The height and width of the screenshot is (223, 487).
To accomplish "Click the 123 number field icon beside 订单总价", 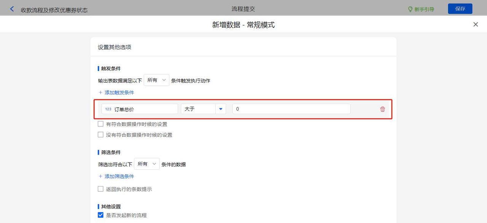I will (x=107, y=109).
